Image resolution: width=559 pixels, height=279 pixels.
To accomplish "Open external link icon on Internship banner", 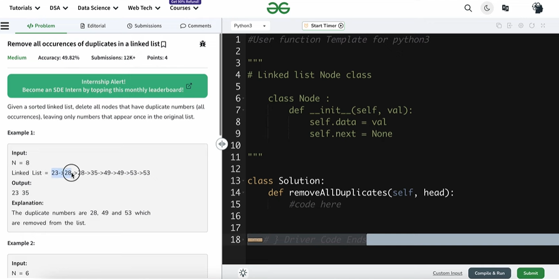I will coord(189,86).
